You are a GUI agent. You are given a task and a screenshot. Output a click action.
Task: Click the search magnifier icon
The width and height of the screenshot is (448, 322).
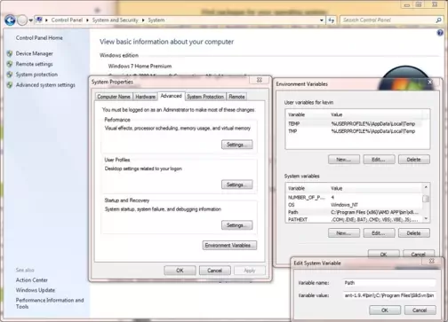[438, 20]
